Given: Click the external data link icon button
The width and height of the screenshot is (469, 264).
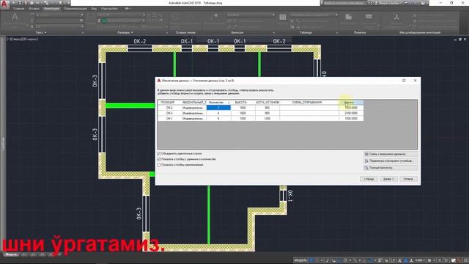Looking at the screenshot, I should tap(366, 154).
